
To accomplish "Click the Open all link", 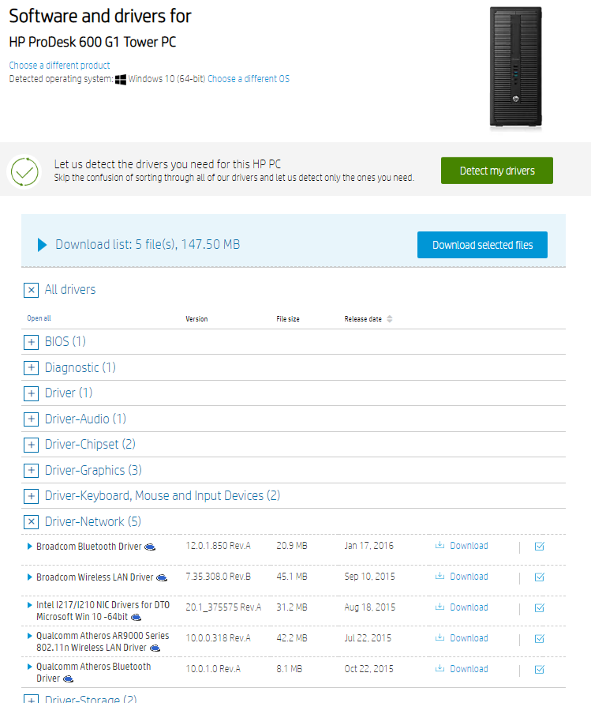I will tap(39, 318).
